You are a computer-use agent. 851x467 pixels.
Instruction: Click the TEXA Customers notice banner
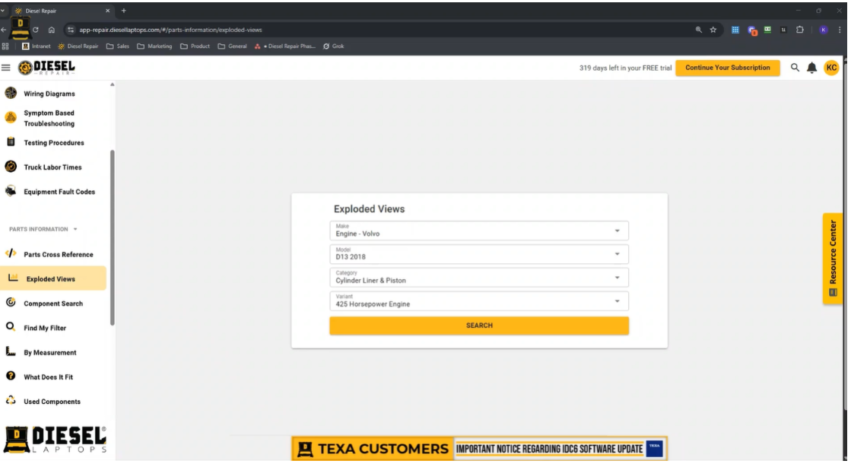pos(479,449)
